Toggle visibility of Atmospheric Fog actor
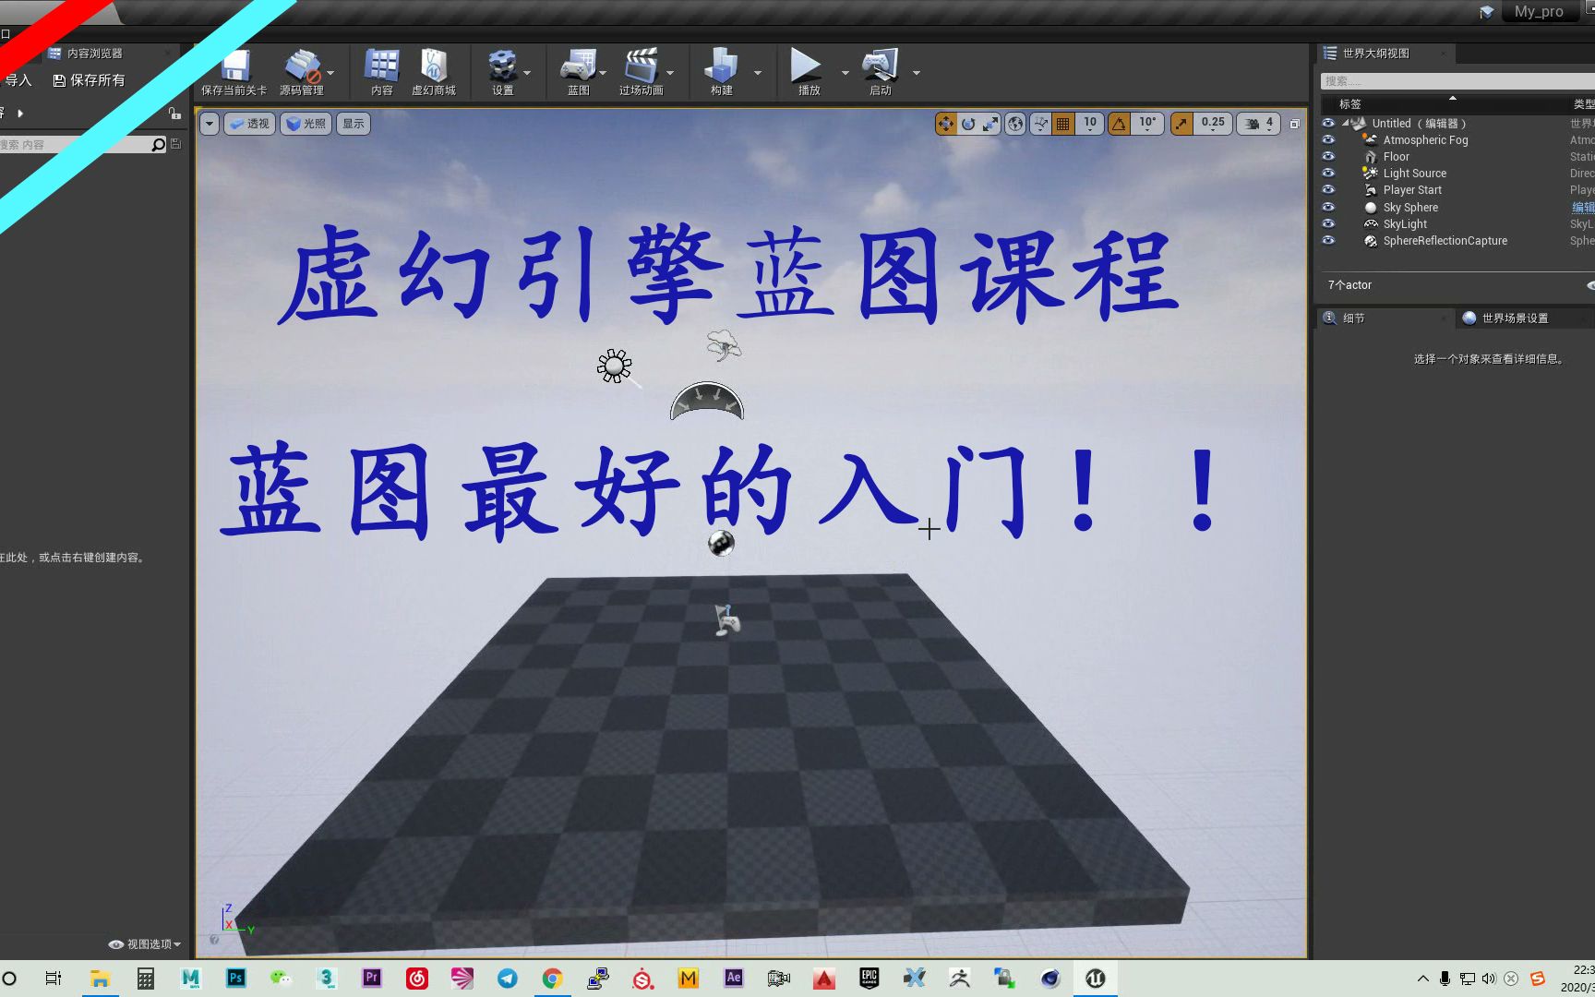The width and height of the screenshot is (1595, 997). 1328,139
